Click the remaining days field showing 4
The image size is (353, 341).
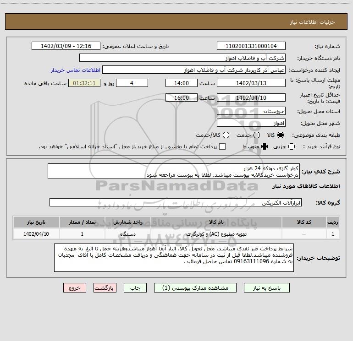tap(132, 83)
